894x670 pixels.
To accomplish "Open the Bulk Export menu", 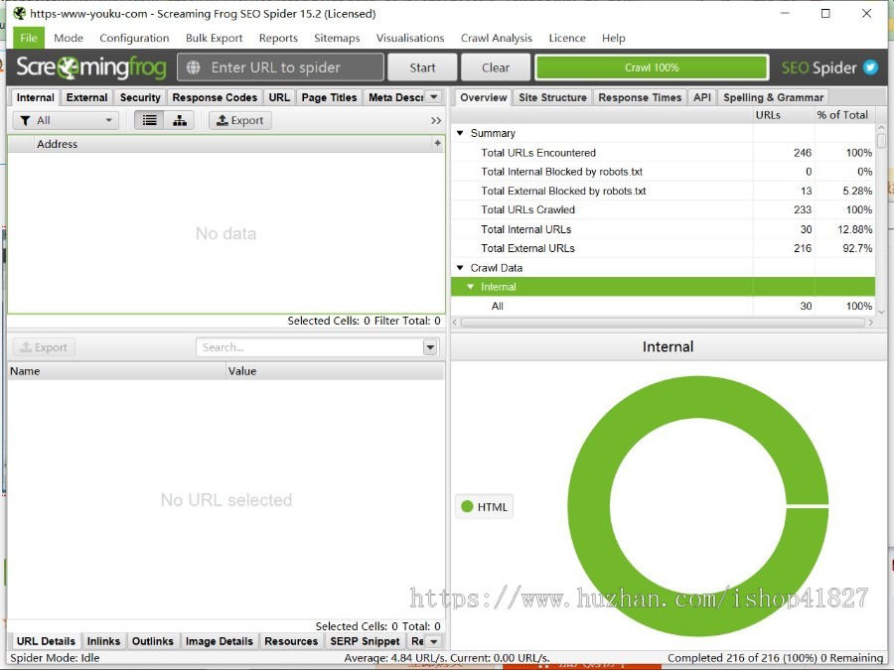I will (x=214, y=38).
